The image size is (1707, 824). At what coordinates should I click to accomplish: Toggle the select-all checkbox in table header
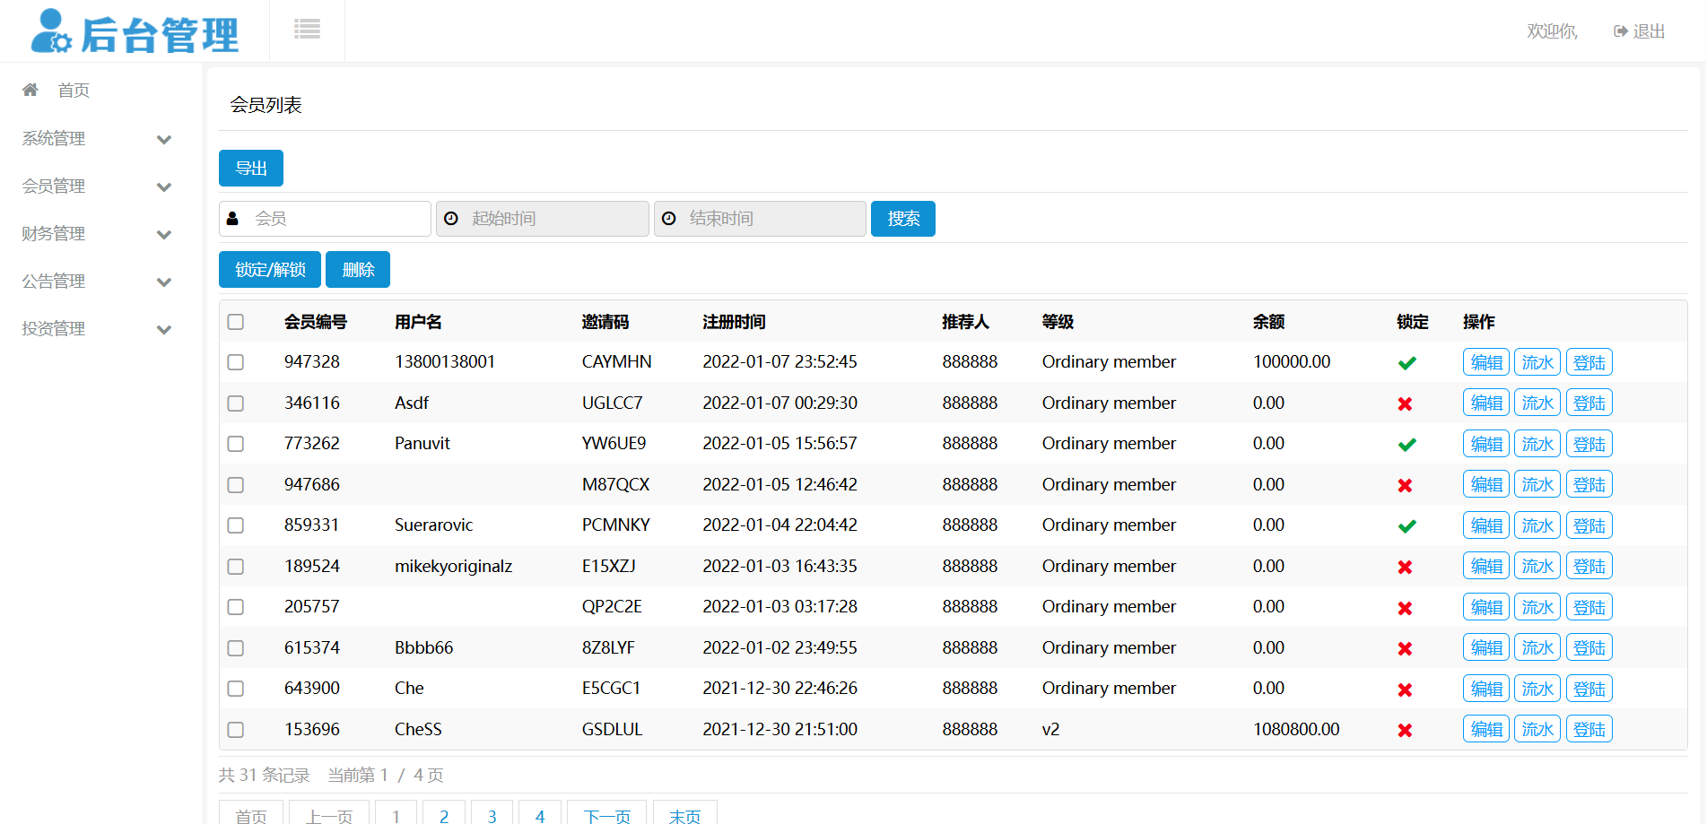[x=236, y=322]
